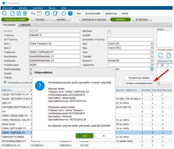Select the Ei käytössä filter
Image resolution: width=174 pixels, height=149 pixels.
tap(142, 20)
